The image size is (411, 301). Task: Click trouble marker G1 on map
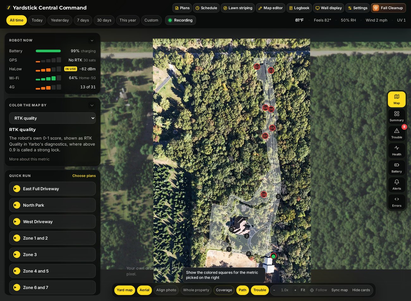(x=265, y=136)
